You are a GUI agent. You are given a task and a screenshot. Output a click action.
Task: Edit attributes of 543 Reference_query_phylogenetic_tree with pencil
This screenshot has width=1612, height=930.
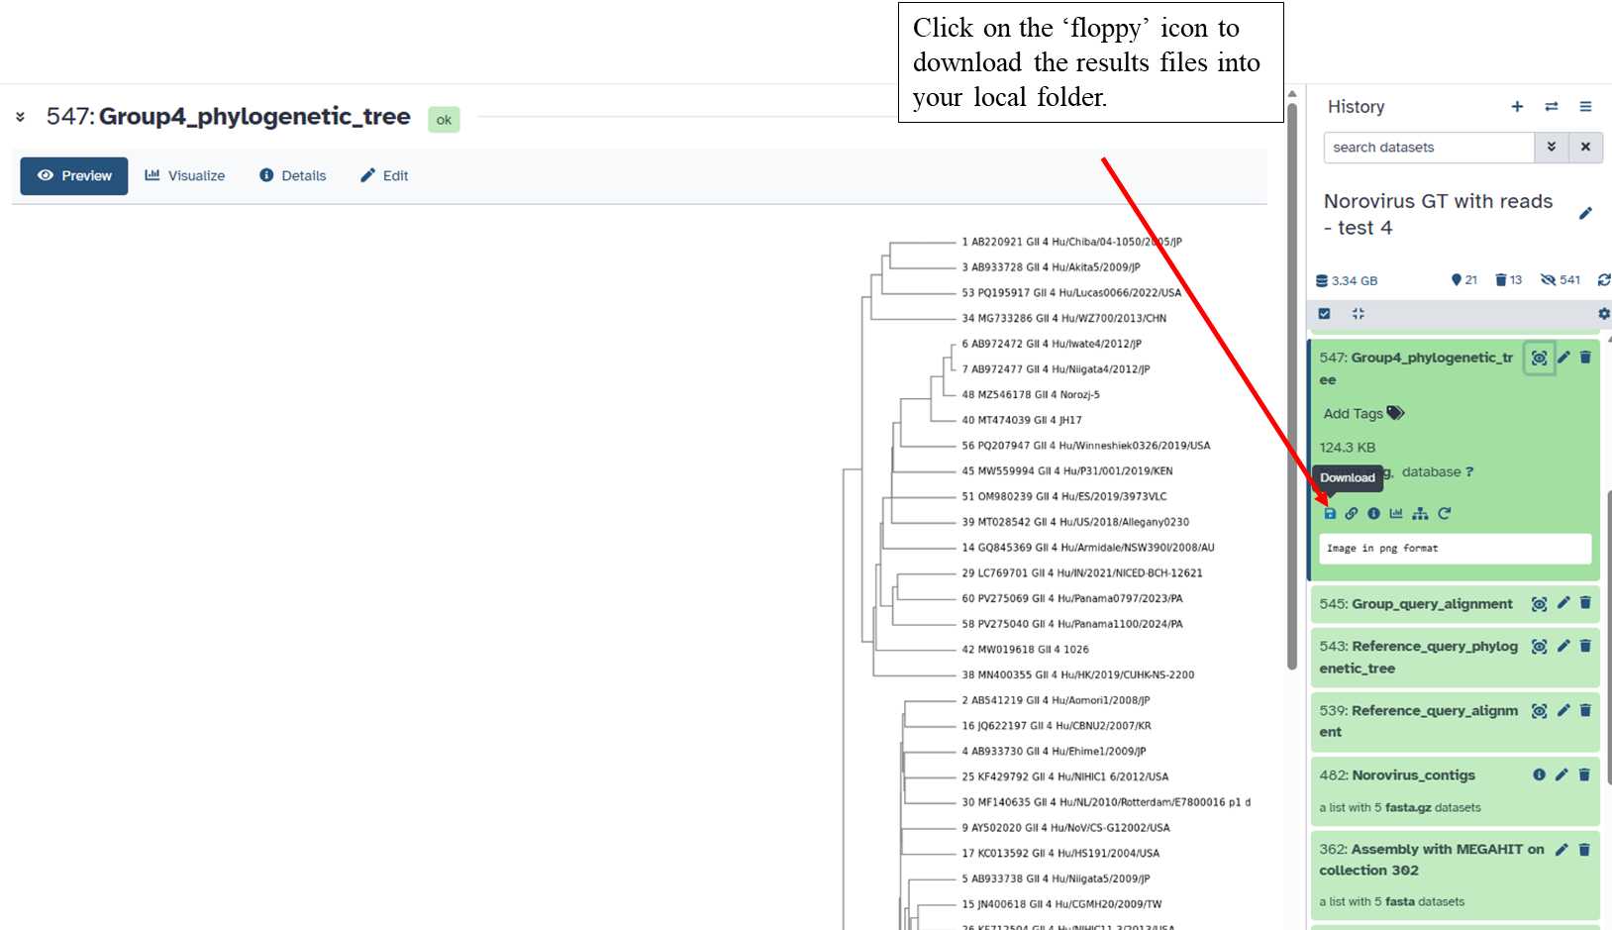click(1563, 646)
